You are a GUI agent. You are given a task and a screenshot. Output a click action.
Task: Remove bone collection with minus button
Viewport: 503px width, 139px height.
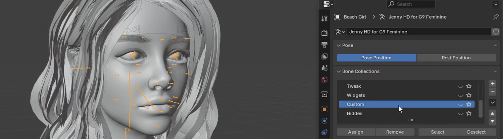pyautogui.click(x=493, y=92)
